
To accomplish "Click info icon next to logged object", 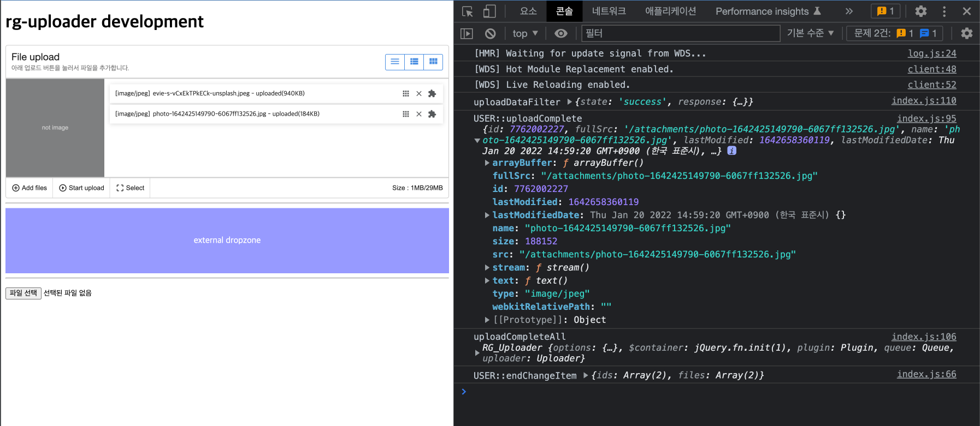I will click(x=732, y=151).
